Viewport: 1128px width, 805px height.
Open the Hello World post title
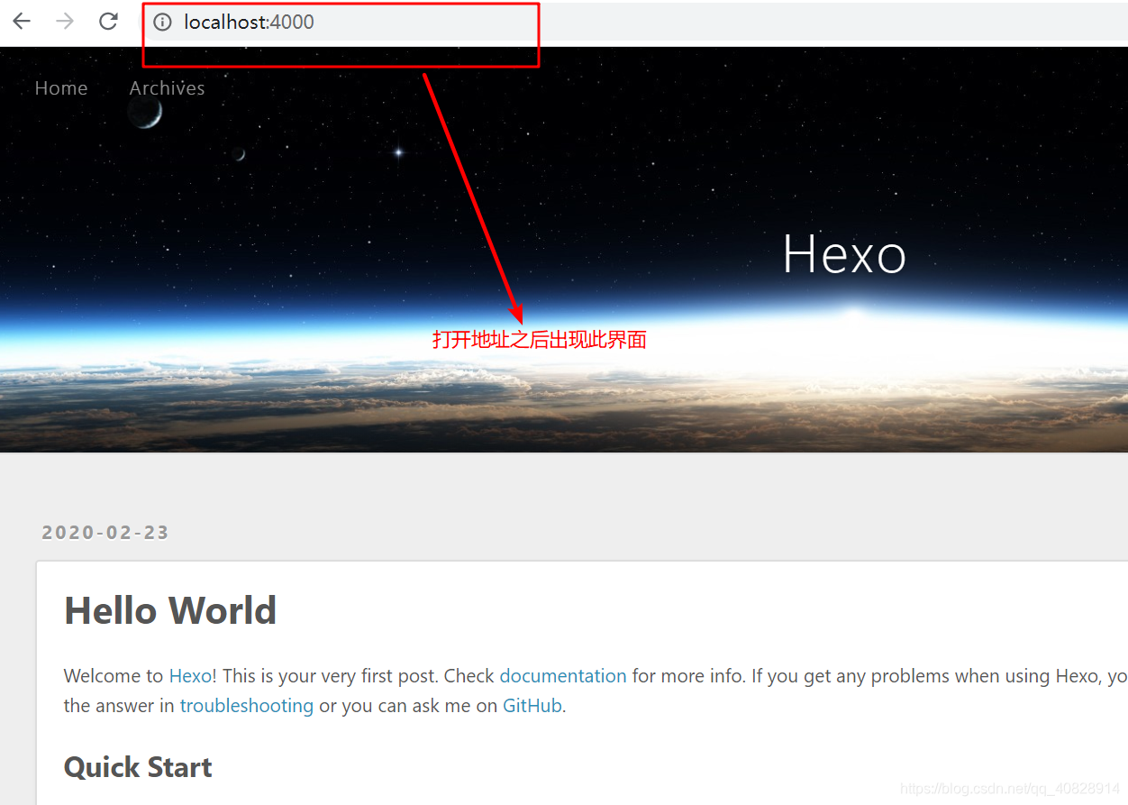click(170, 610)
